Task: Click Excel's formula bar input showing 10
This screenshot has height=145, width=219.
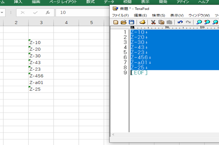Action: coord(82,13)
